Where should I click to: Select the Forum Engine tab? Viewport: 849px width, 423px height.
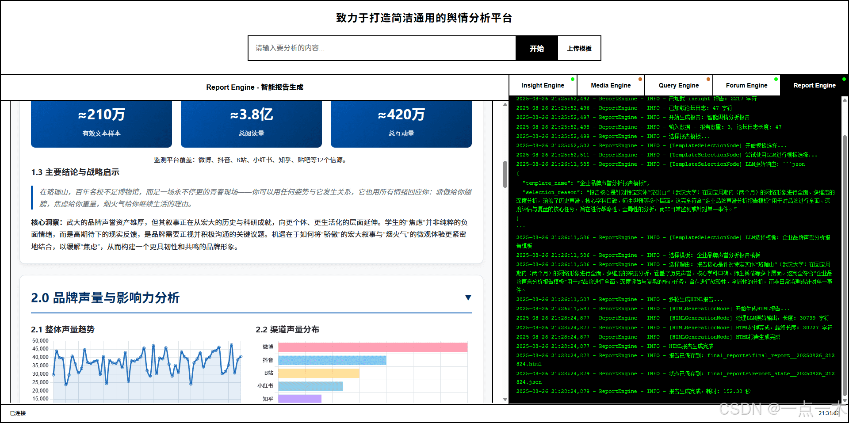click(746, 85)
